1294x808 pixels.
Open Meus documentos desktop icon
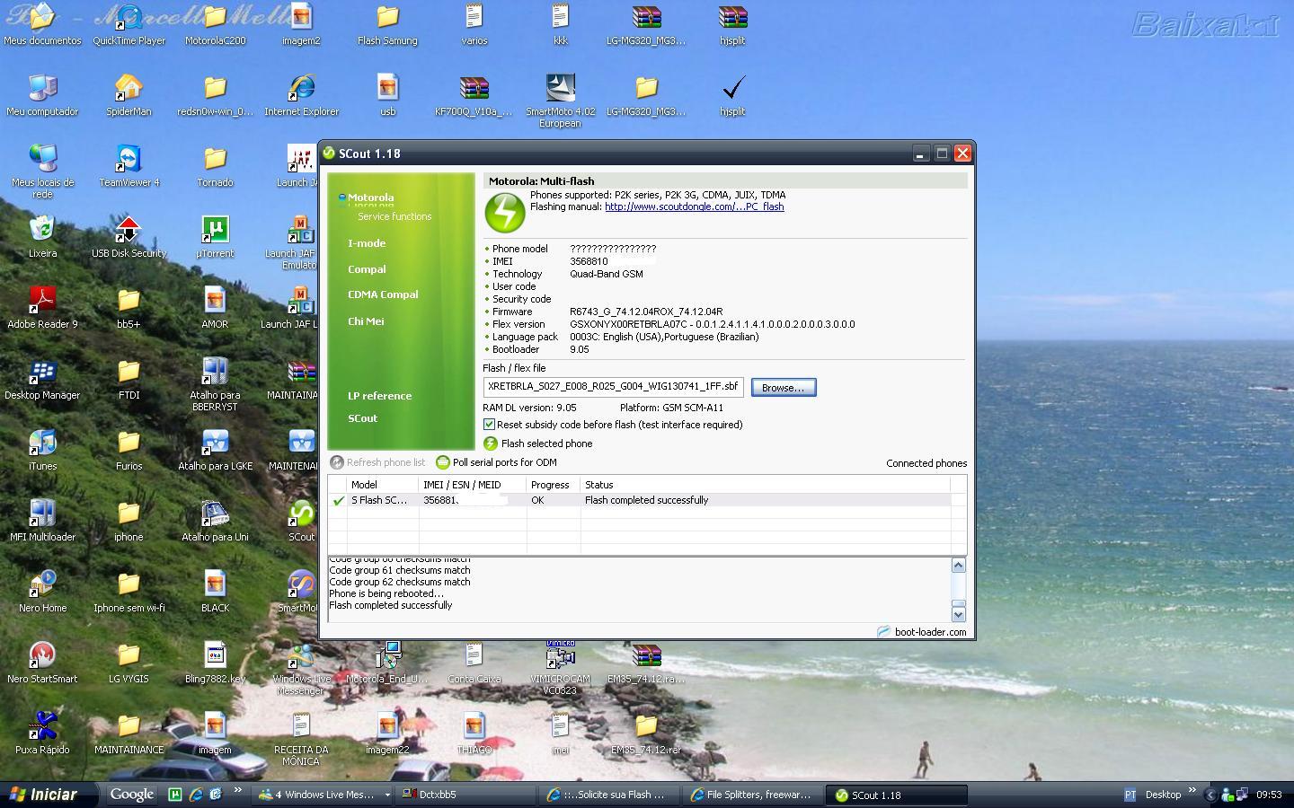(42, 24)
